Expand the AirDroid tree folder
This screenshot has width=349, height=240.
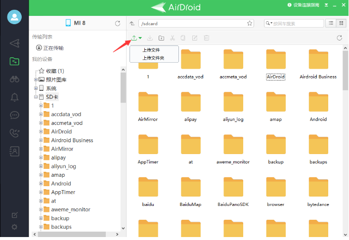41,132
